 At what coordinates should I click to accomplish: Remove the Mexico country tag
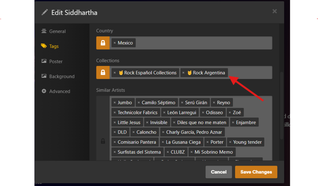[114, 43]
